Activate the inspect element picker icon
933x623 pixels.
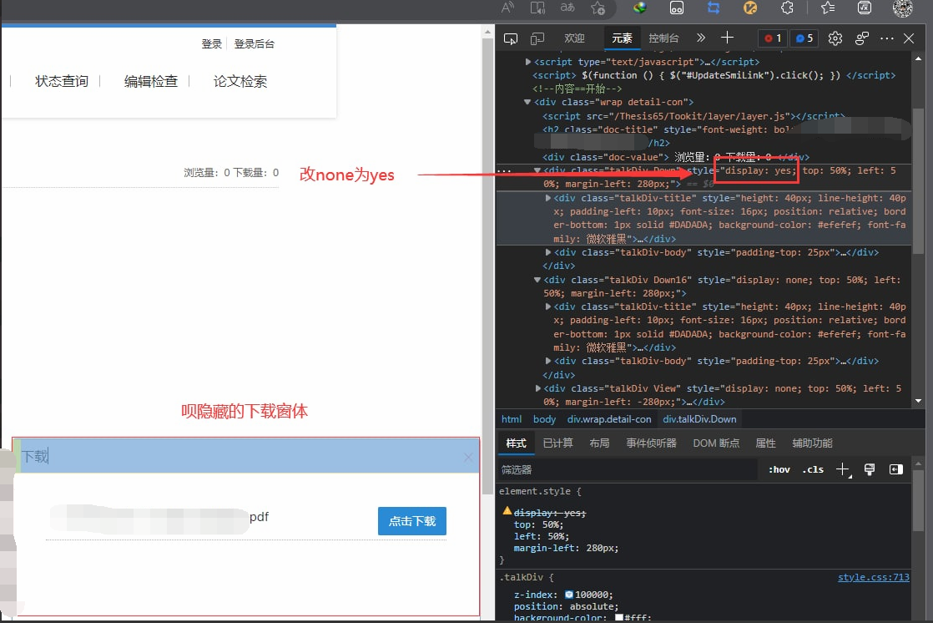pos(511,38)
